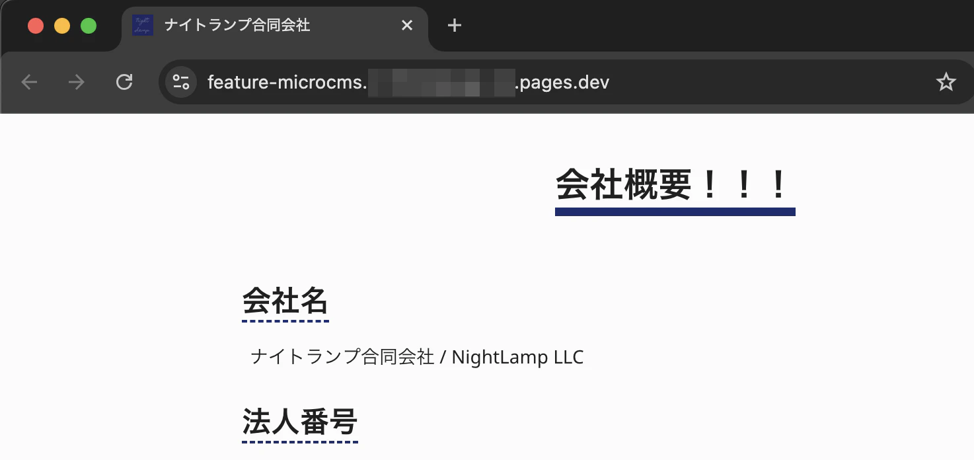
Task: Click the yellow minimize window button
Action: tap(62, 26)
